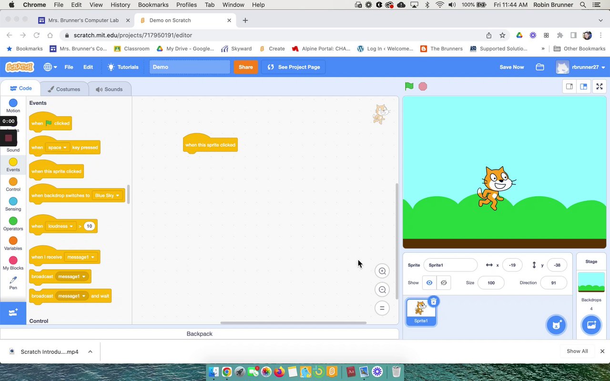Click the workspace vertical scrollbar
The width and height of the screenshot is (610, 381).
pos(396,241)
